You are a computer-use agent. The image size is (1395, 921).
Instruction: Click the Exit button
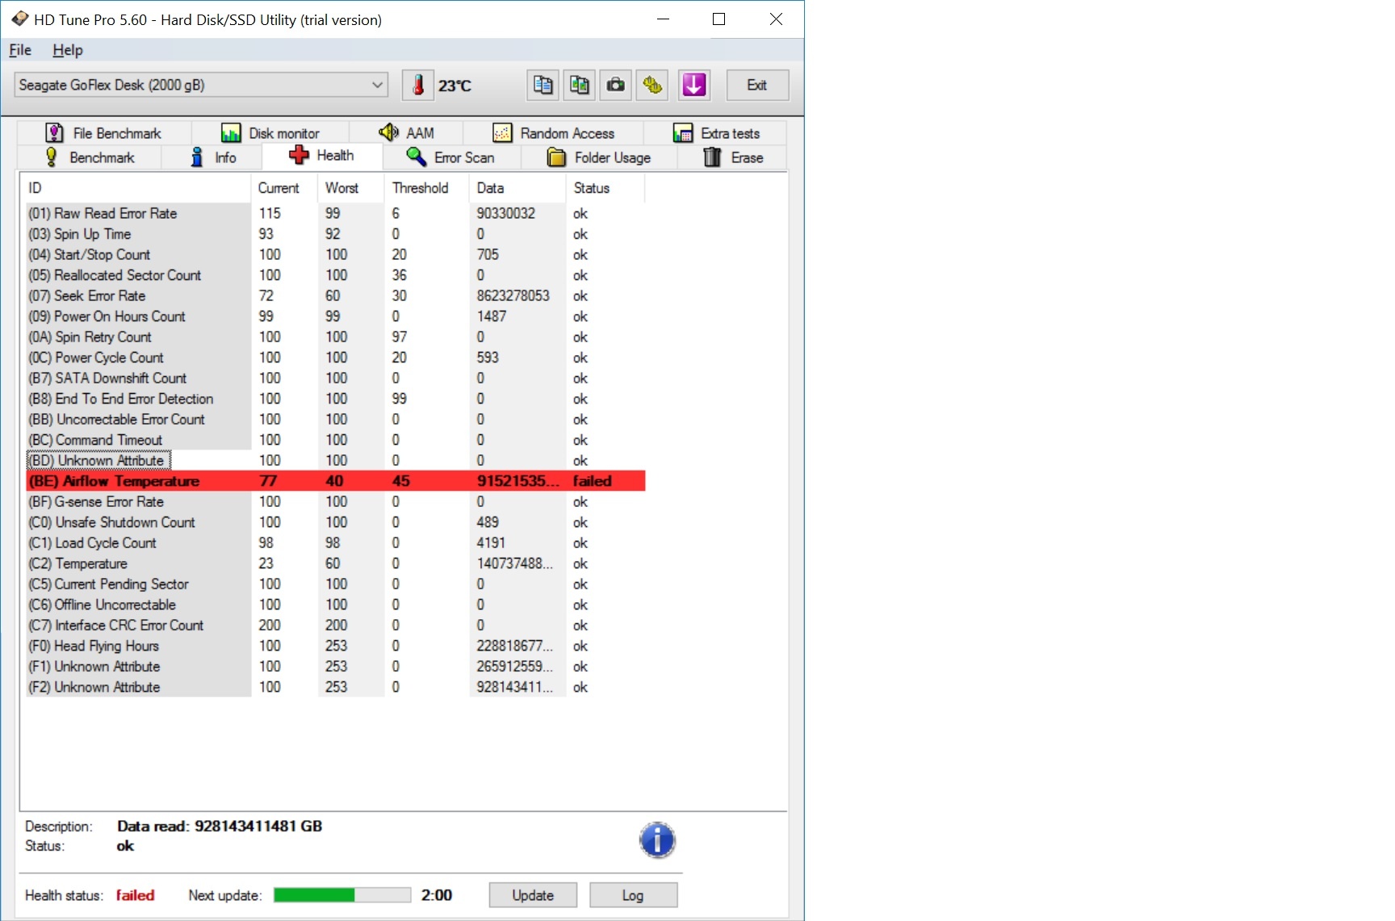(x=757, y=85)
